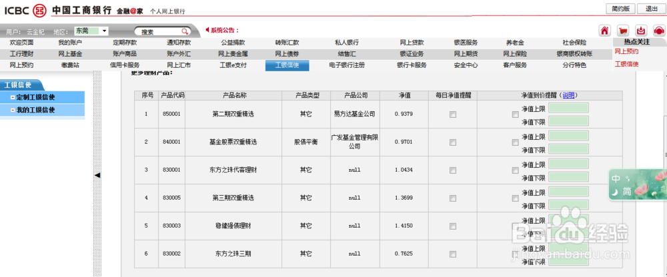Enable 每日净值提醒 for 基金股票双重精选

[x=453, y=142]
